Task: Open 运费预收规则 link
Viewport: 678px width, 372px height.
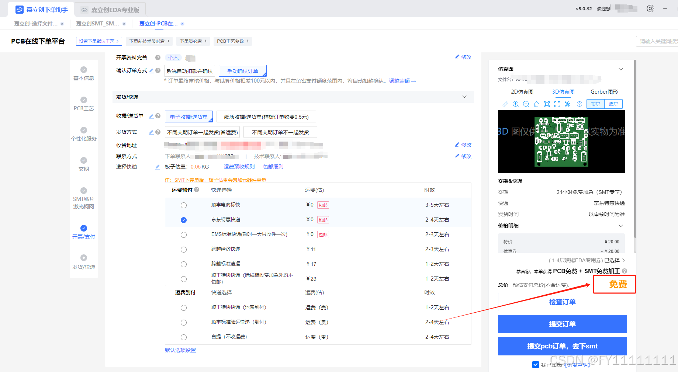Action: coord(239,167)
